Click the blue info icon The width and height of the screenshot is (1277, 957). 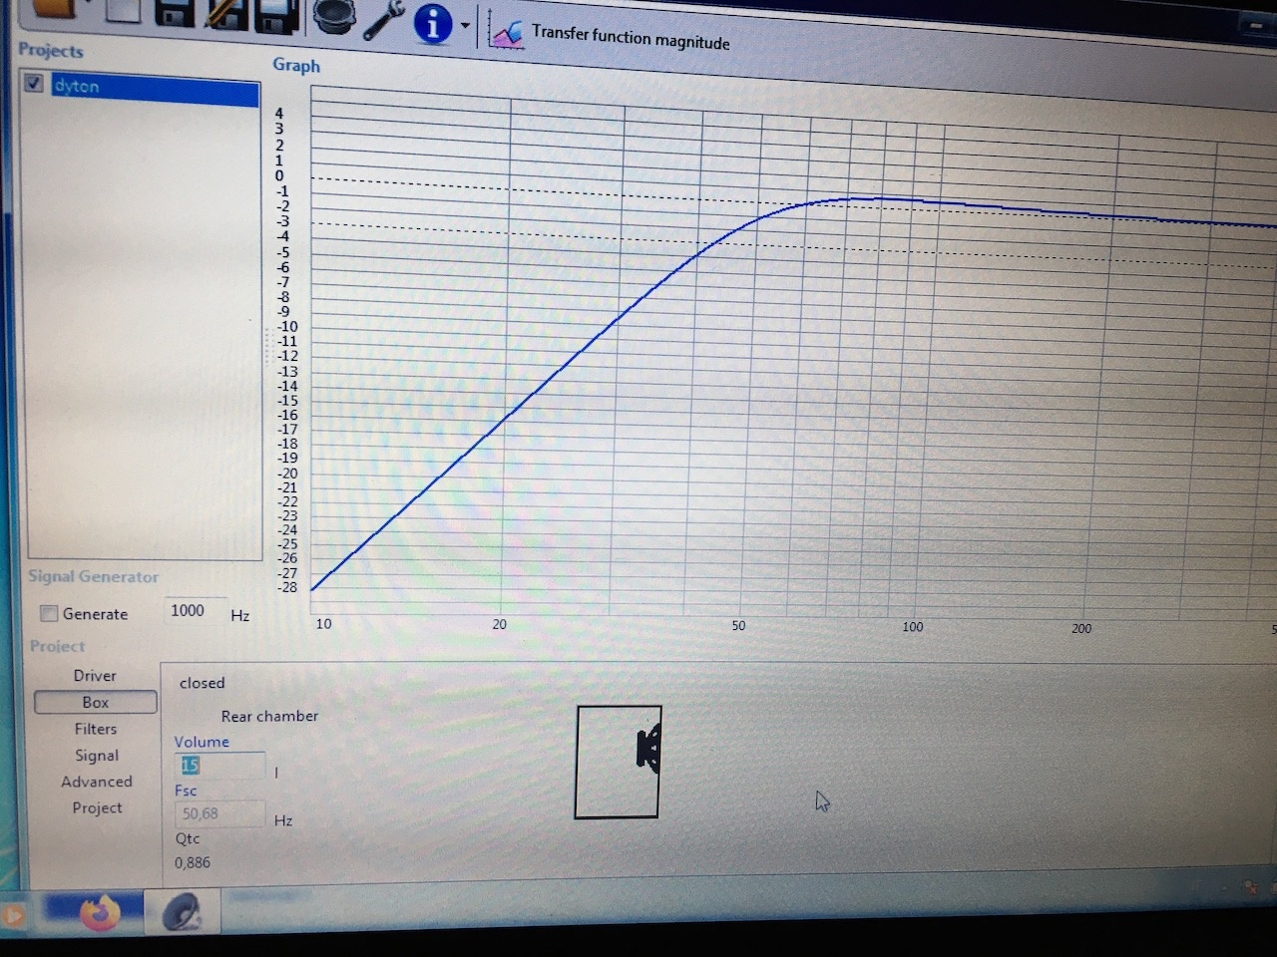[x=433, y=23]
